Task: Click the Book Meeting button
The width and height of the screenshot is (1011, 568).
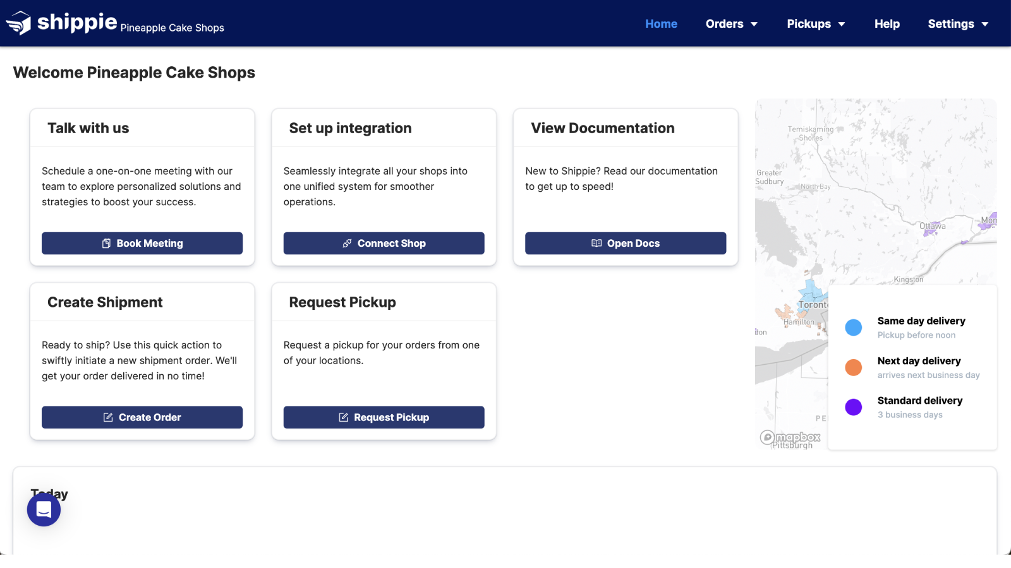Action: point(142,243)
